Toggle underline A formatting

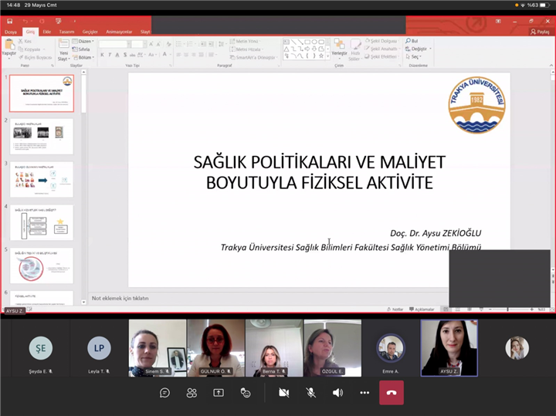(x=117, y=55)
